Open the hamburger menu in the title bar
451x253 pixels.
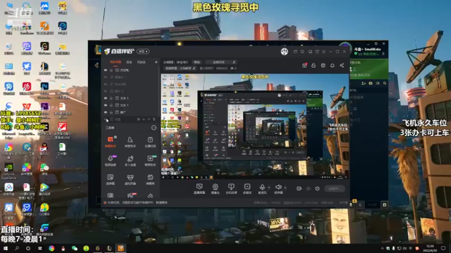(x=324, y=52)
